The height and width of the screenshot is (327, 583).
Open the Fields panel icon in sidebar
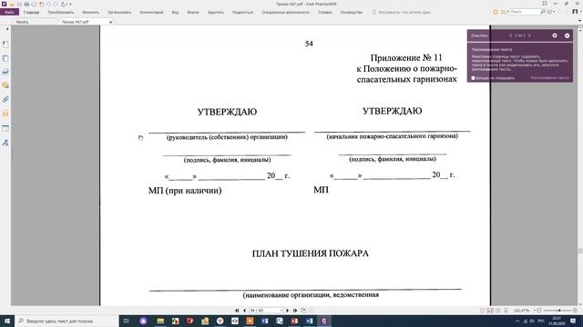pos(5,128)
